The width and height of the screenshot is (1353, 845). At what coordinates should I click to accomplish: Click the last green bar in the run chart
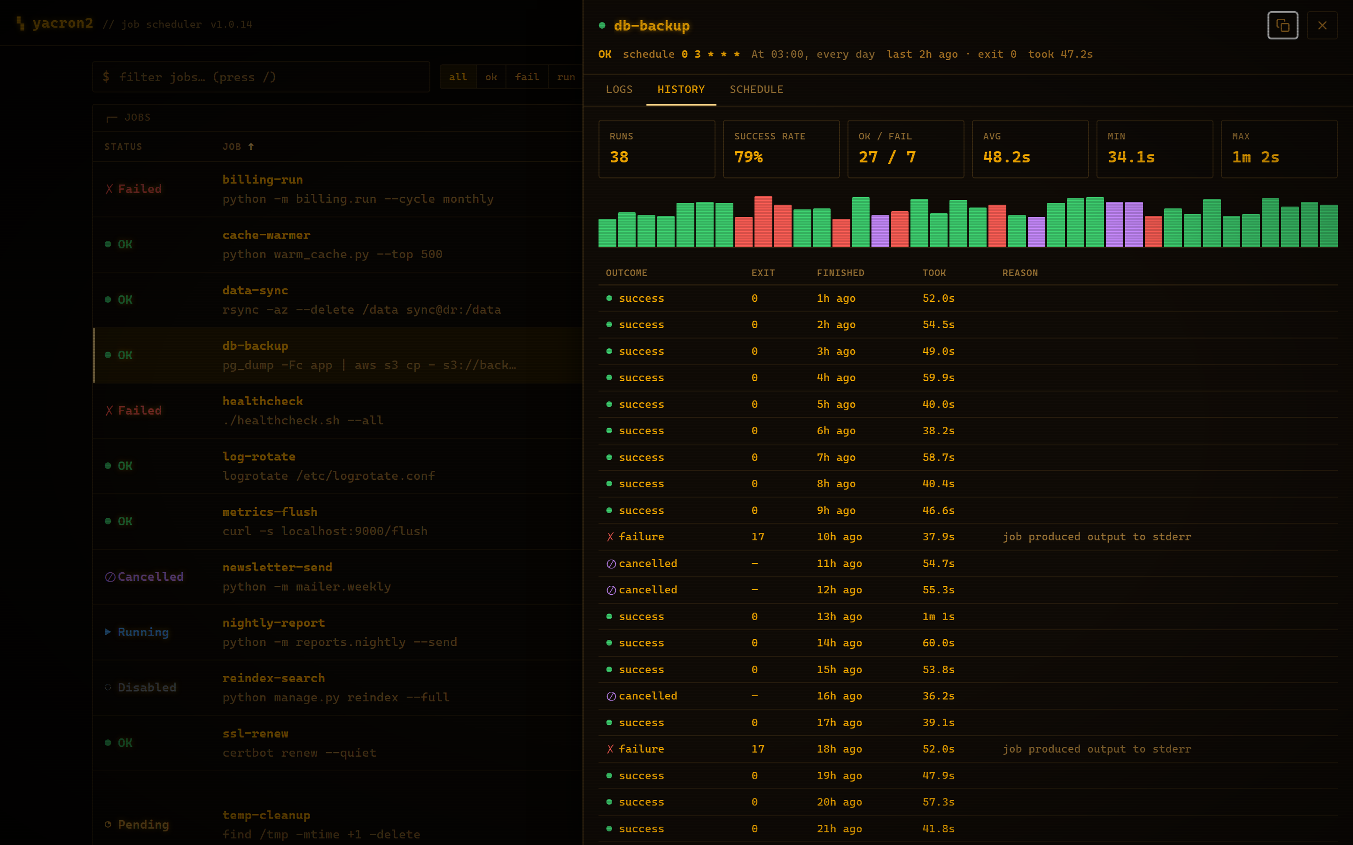[1329, 226]
